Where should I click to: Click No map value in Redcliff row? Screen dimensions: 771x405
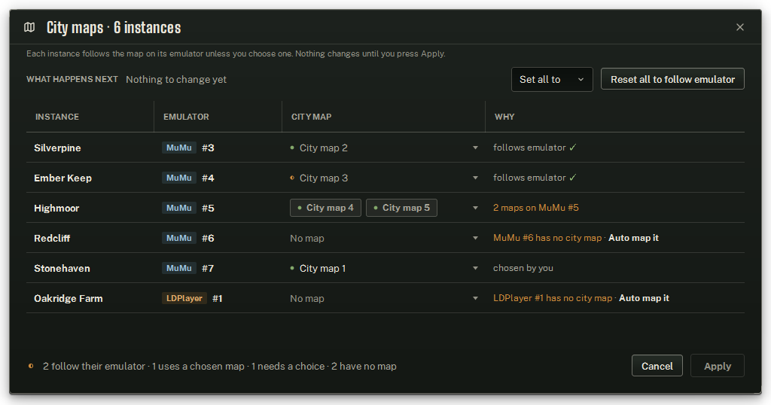coord(307,239)
